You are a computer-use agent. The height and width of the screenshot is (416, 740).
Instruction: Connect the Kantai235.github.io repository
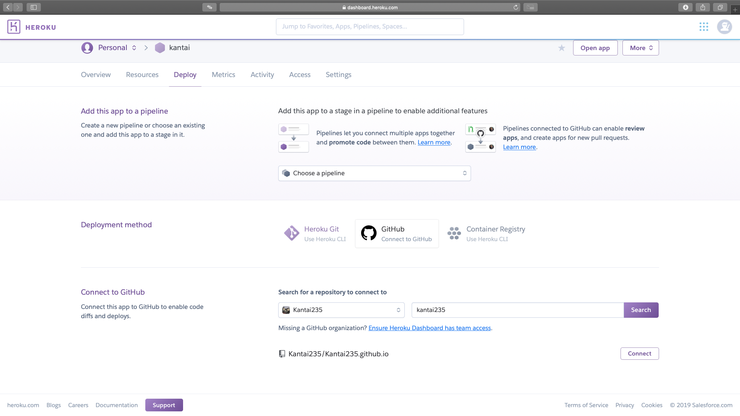pos(639,354)
